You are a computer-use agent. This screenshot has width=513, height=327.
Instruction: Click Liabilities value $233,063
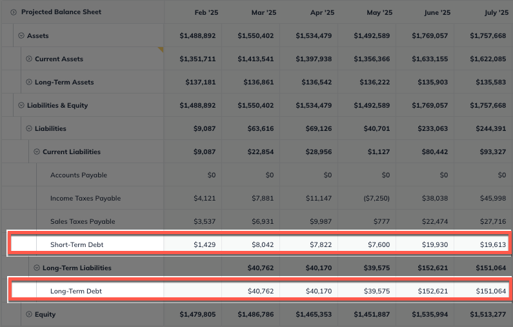coord(432,128)
